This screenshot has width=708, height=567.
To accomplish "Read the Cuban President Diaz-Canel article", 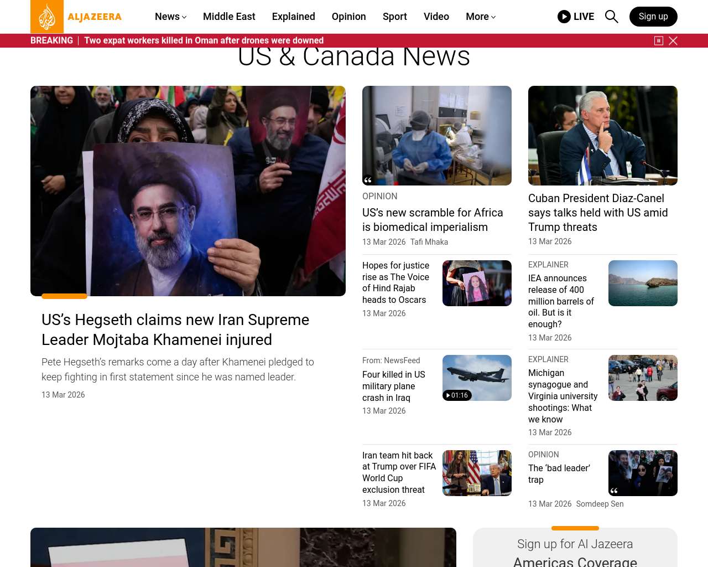I will [x=598, y=213].
